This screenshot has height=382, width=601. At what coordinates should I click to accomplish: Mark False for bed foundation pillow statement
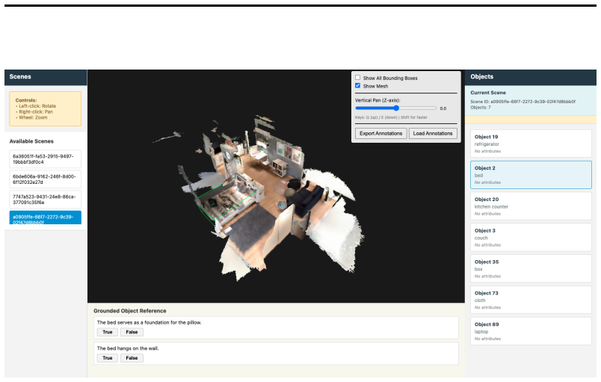pyautogui.click(x=132, y=332)
